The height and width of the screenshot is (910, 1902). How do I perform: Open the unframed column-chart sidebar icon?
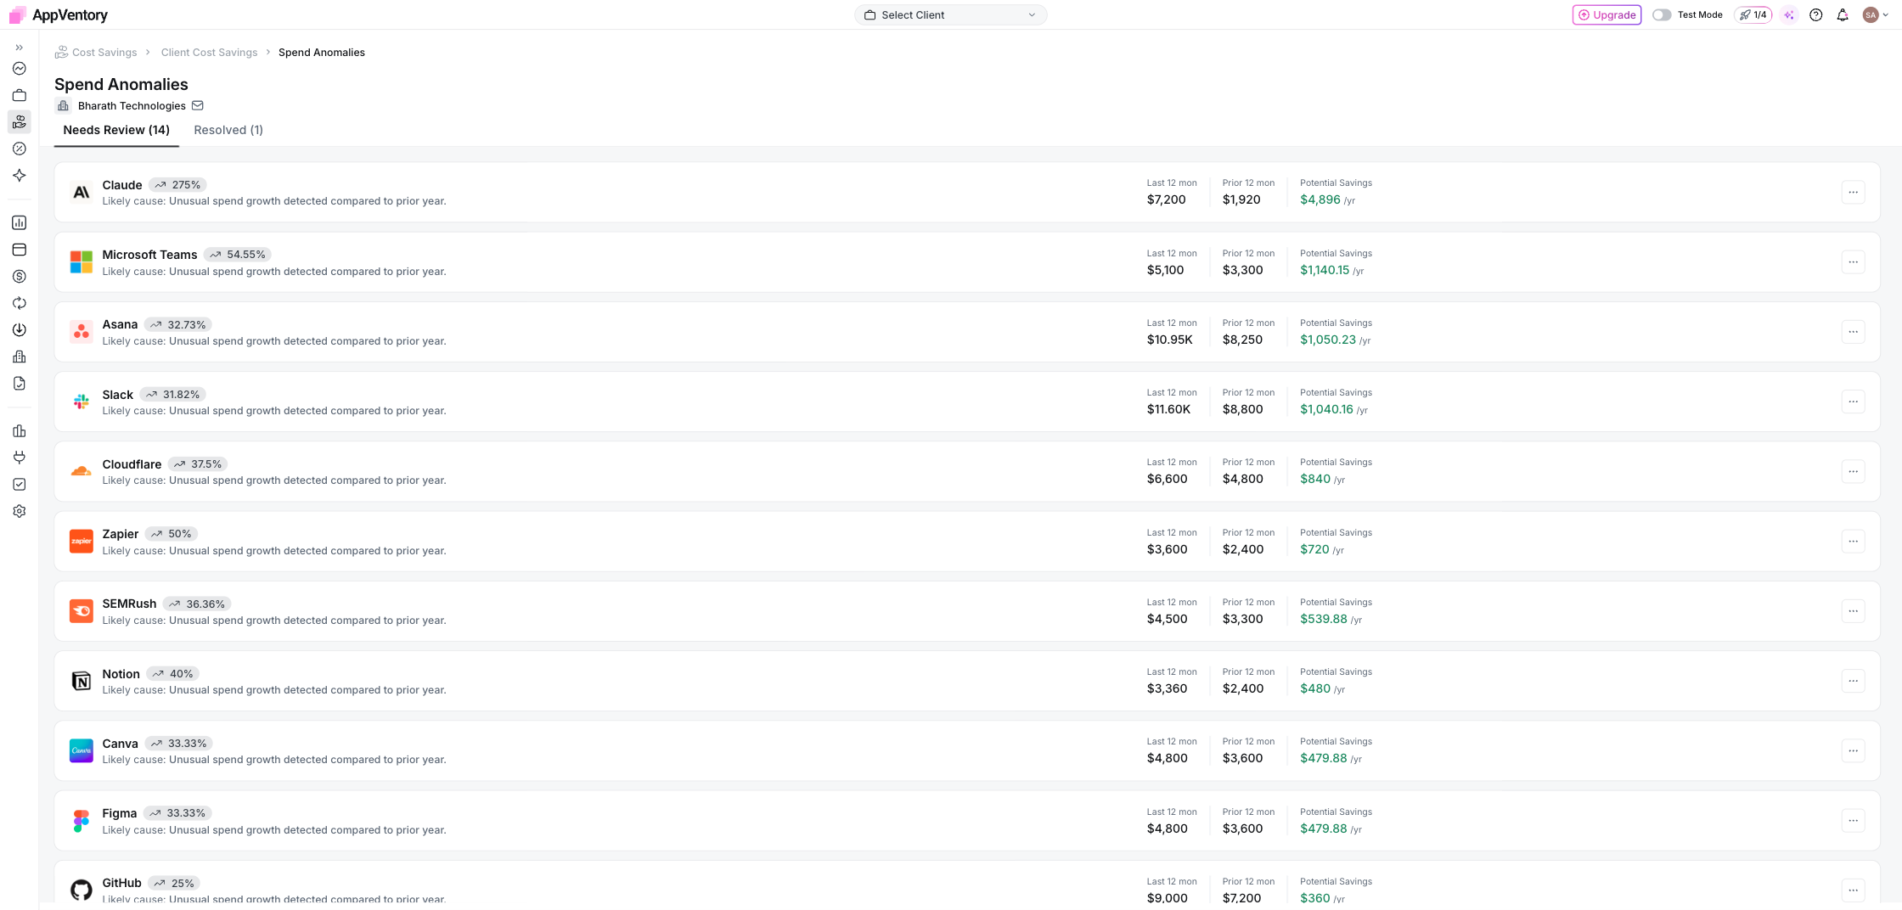click(19, 431)
